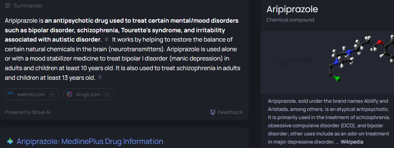Open Aripiprazole: MedlinePlus Drug Information result
394x148 pixels.
coord(90,141)
